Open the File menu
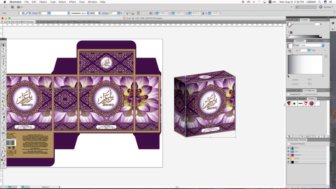This screenshot has width=336, height=189. point(27,2)
